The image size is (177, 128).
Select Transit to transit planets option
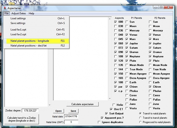140,118
